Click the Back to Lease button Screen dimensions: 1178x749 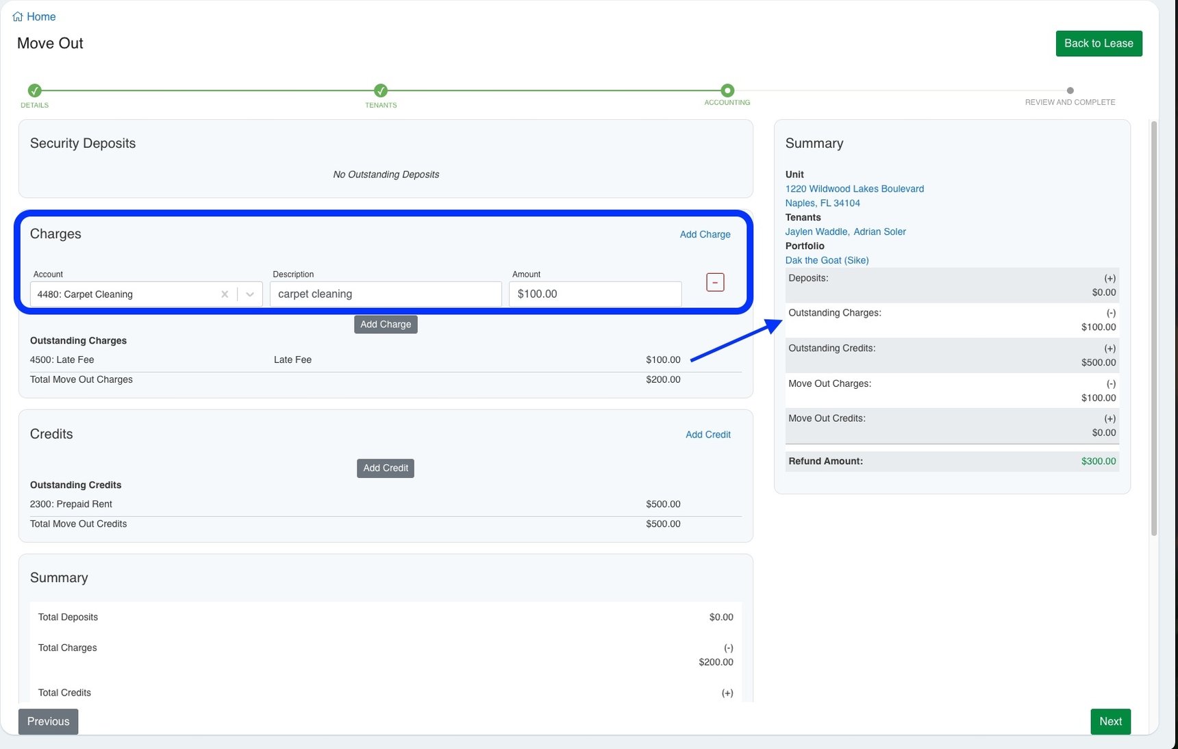[1099, 43]
